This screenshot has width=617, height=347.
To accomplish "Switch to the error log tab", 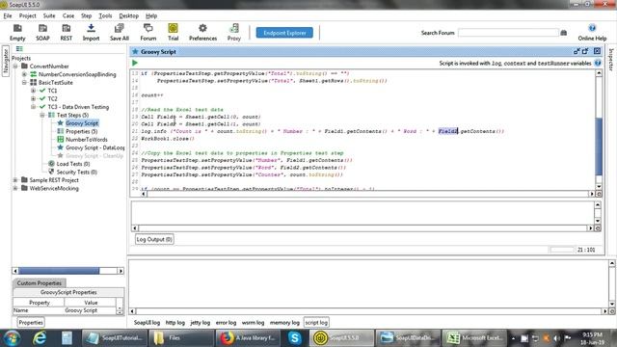I will point(226,322).
